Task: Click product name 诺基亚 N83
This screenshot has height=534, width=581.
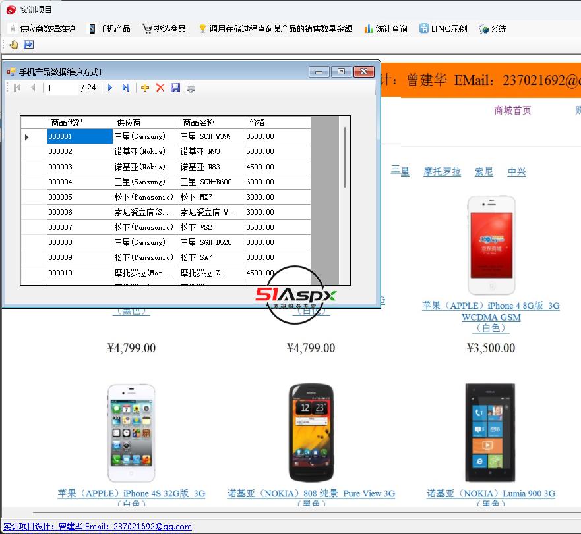Action: pyautogui.click(x=212, y=167)
